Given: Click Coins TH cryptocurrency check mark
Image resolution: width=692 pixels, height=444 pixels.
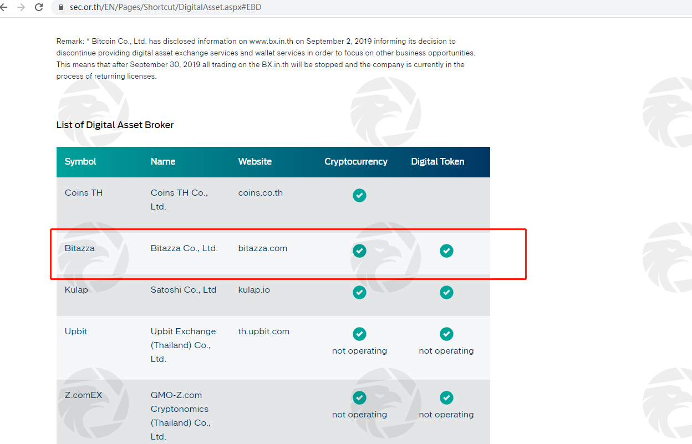Looking at the screenshot, I should point(359,195).
